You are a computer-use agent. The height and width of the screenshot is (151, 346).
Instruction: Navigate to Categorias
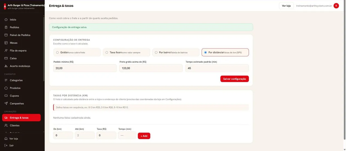pyautogui.click(x=21, y=80)
